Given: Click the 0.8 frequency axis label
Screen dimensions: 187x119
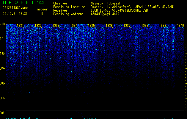Looking at the screenshot, I should tap(2, 83).
